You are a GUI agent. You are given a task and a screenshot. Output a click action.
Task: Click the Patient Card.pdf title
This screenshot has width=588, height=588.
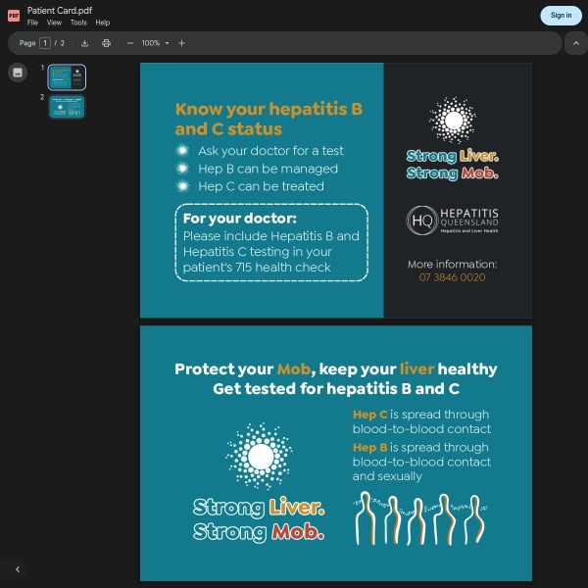coord(60,10)
